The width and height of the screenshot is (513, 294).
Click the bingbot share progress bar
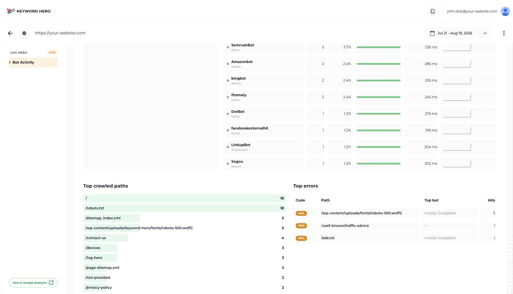point(378,80)
